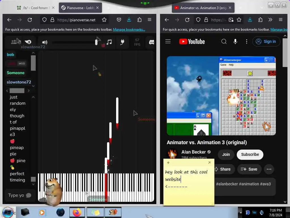Go back in the YouTube browser window

(x=167, y=20)
